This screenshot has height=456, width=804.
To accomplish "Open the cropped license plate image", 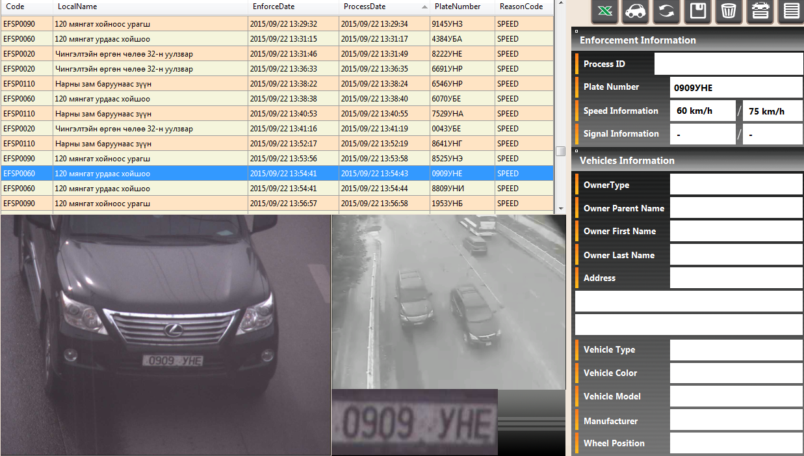I will point(415,422).
